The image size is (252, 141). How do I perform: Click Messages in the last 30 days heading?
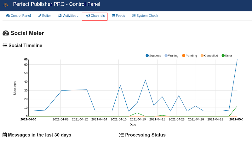pyautogui.click(x=40, y=135)
